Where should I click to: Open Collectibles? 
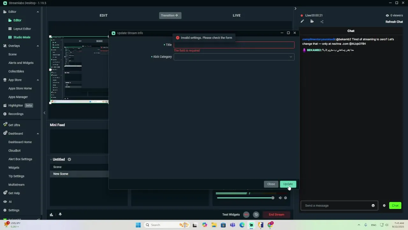click(16, 72)
